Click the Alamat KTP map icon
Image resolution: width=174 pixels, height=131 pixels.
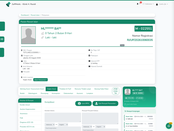point(89,61)
